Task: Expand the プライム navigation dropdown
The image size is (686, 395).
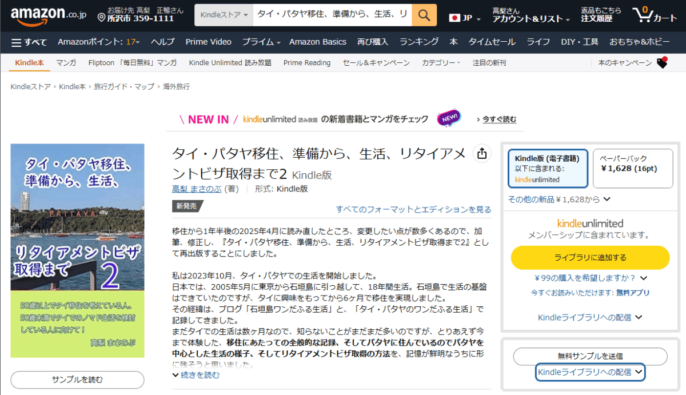Action: tap(261, 42)
